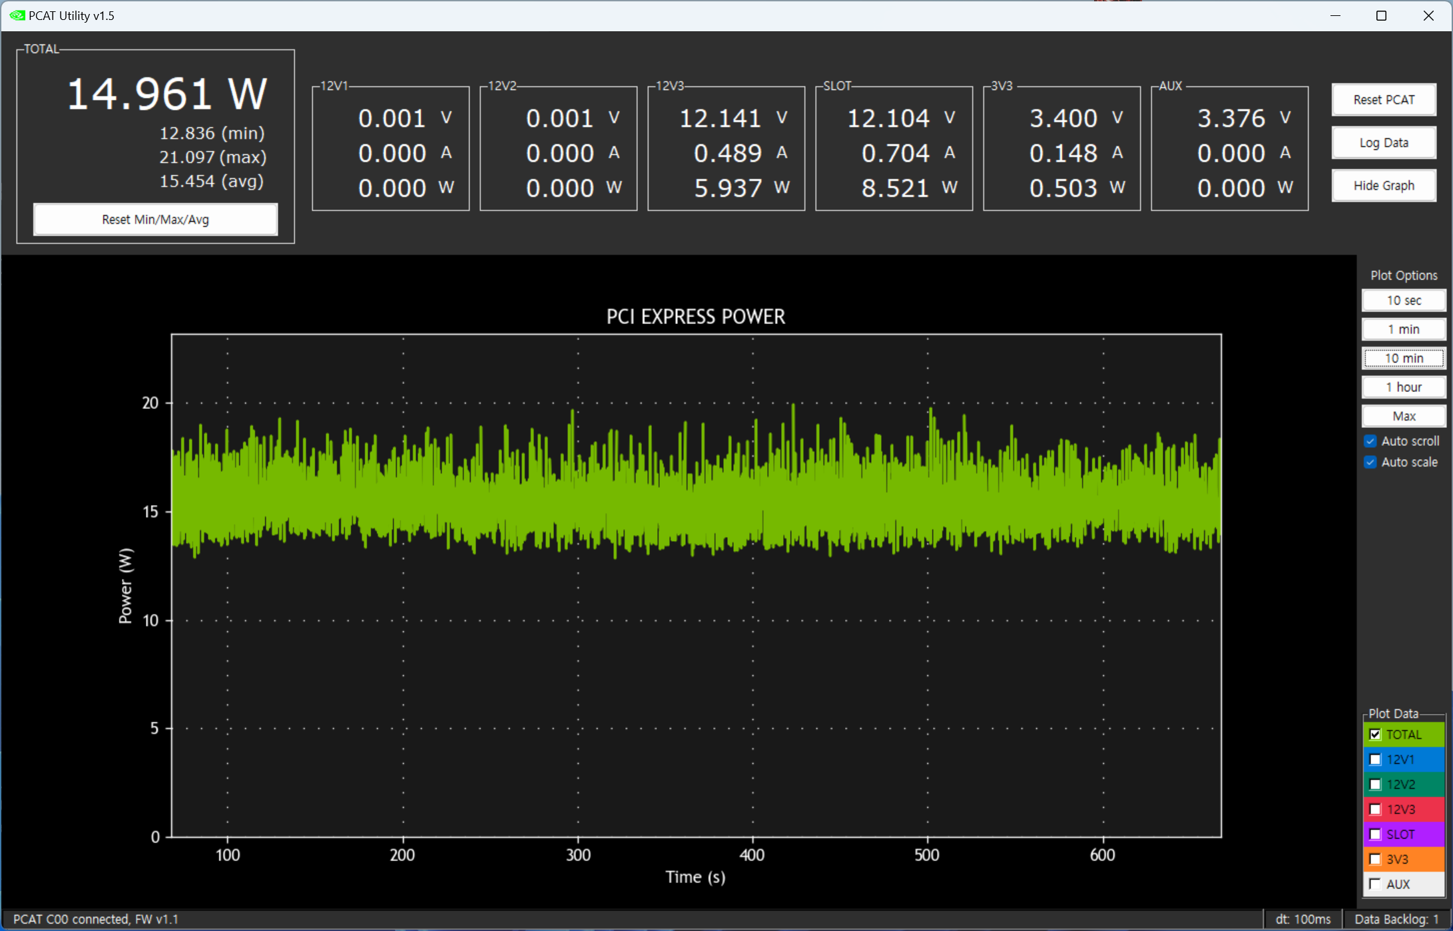Click the 12V3 power 5.937 W

point(741,188)
